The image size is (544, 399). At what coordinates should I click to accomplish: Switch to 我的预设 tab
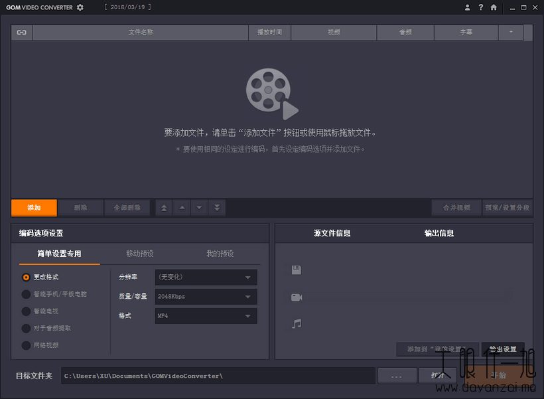click(220, 254)
